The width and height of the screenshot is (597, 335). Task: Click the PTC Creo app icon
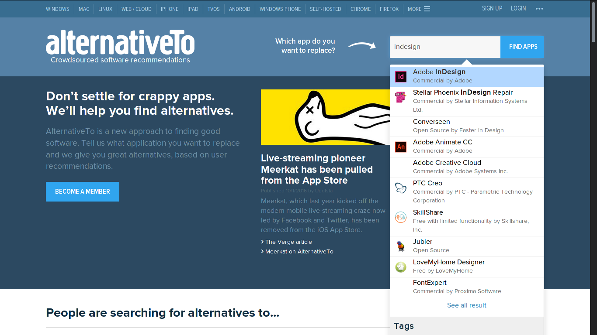click(401, 188)
